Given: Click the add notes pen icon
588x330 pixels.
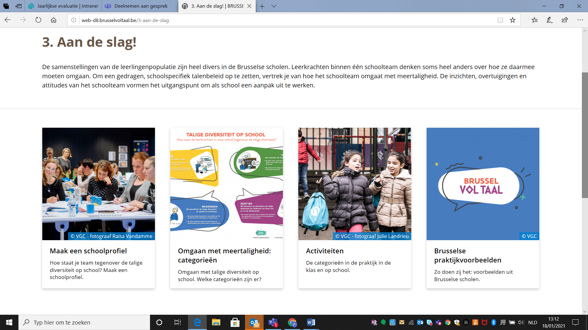Looking at the screenshot, I should (x=550, y=20).
